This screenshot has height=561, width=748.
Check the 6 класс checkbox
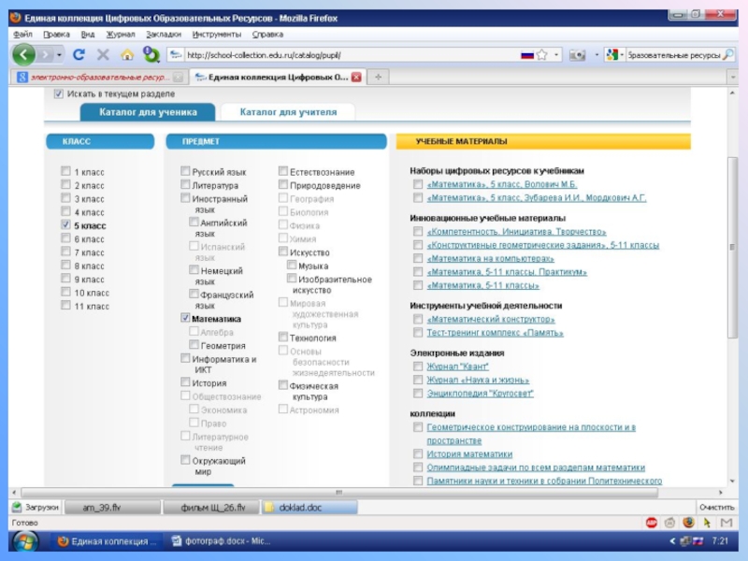tap(65, 239)
